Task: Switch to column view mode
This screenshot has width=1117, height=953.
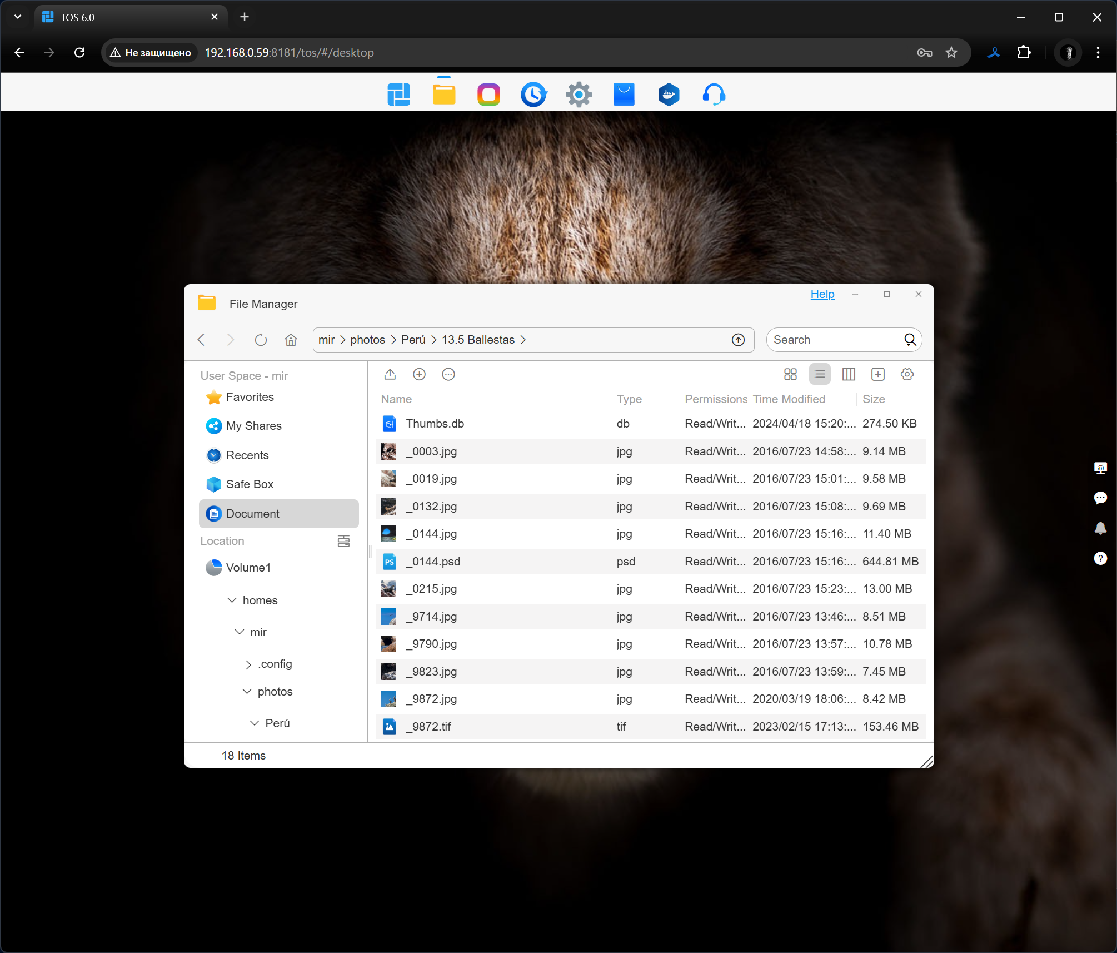Action: coord(849,374)
